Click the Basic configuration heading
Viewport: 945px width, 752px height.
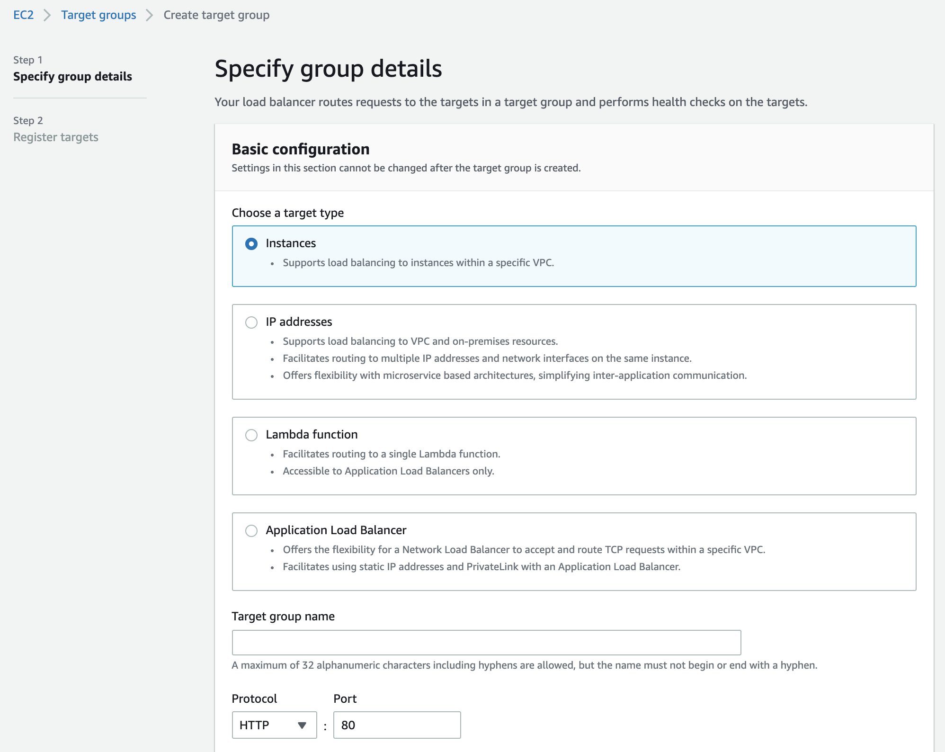tap(301, 149)
